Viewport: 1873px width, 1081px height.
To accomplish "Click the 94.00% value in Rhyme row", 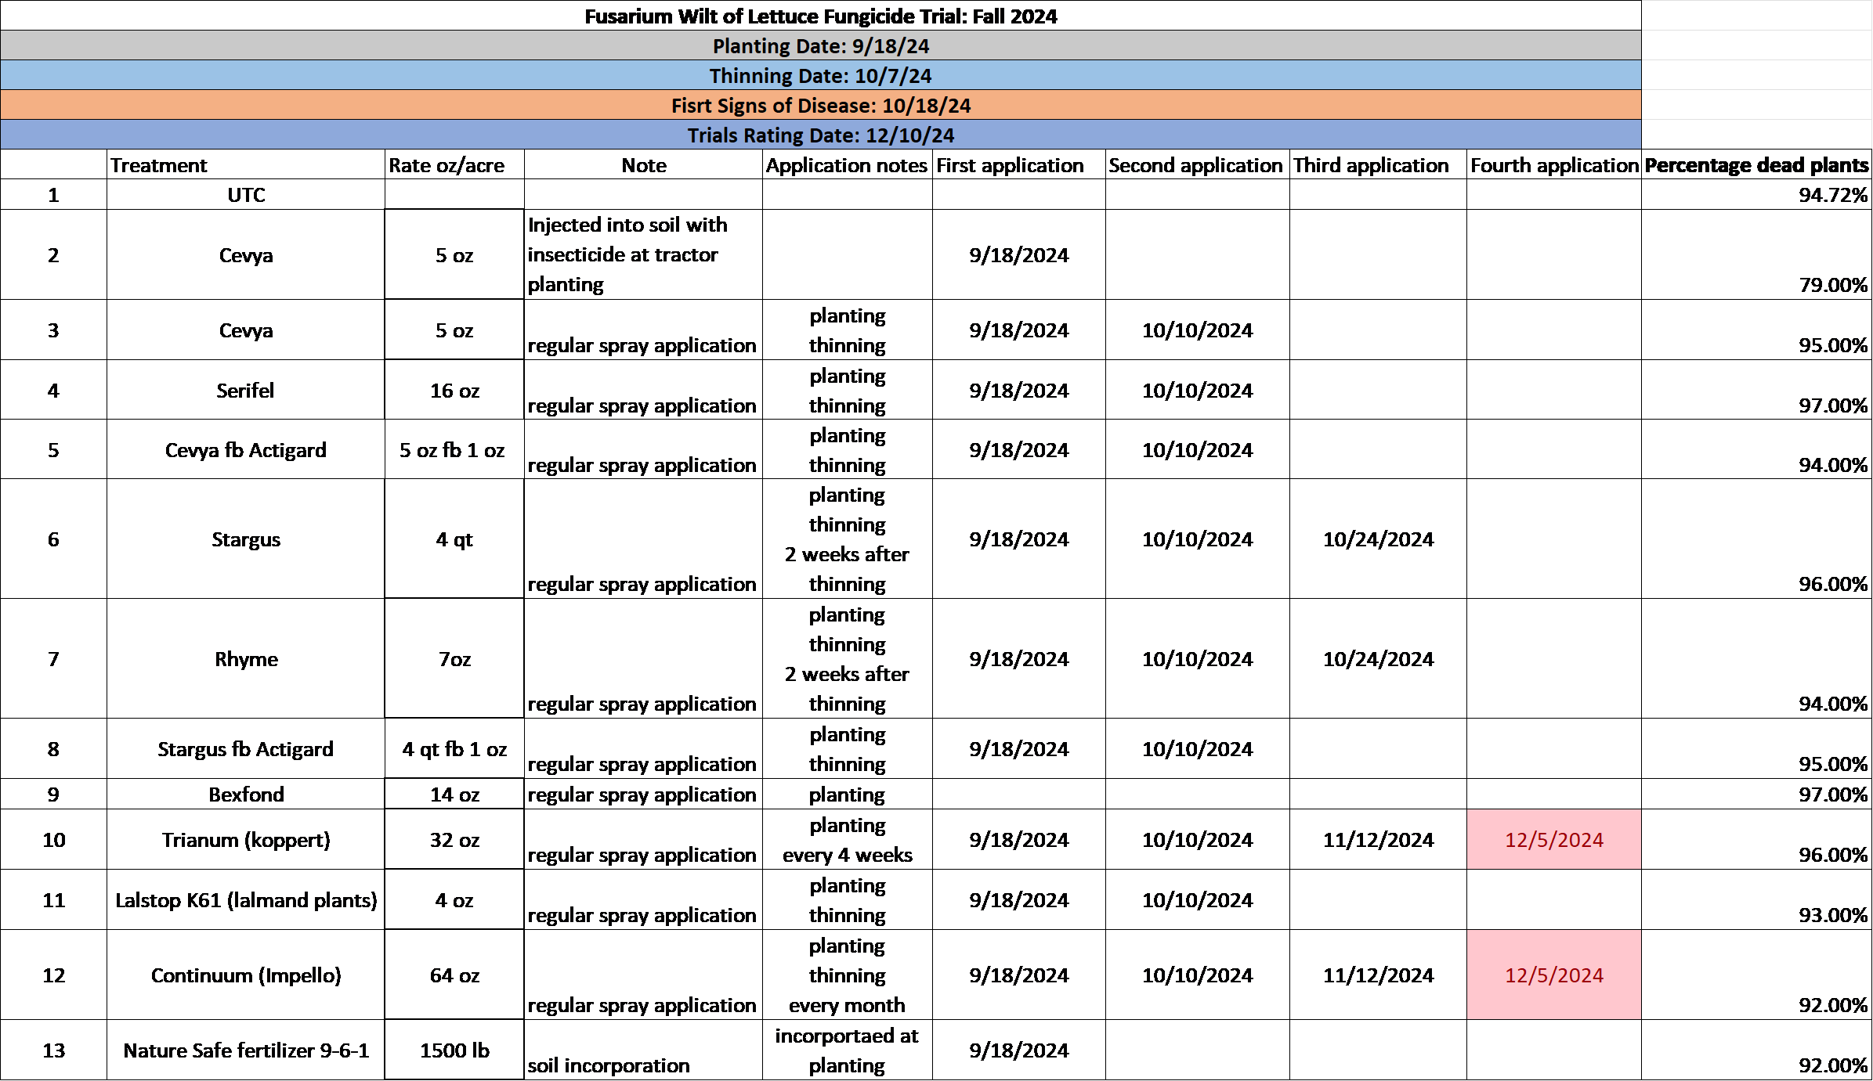I will point(1756,658).
